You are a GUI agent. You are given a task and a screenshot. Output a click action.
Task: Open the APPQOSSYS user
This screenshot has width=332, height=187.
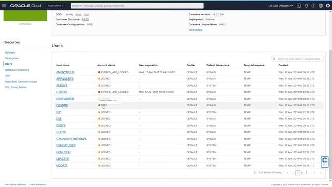(x=64, y=79)
